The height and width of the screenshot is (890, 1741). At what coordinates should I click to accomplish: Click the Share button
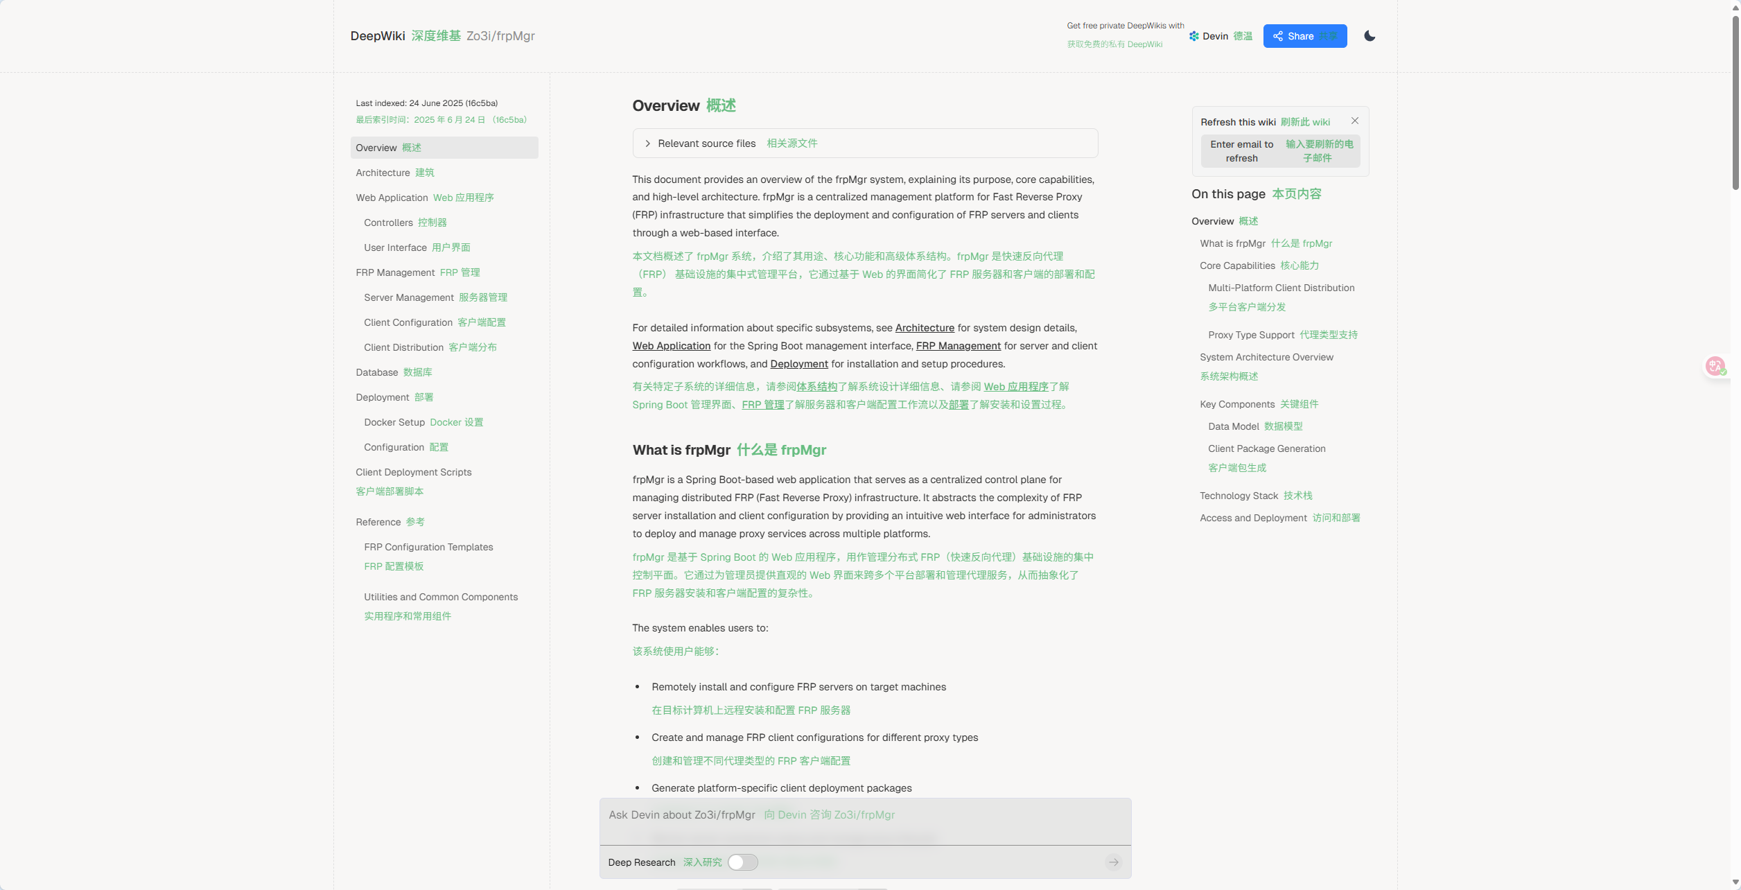1304,36
